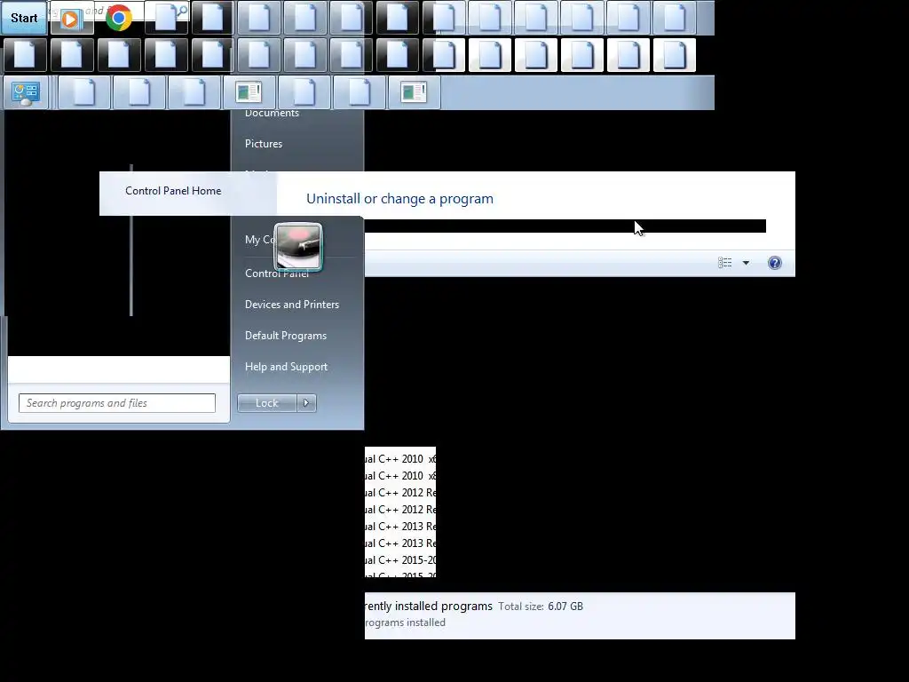This screenshot has width=909, height=682.
Task: Click the Search programs and files box
Action: tap(117, 403)
